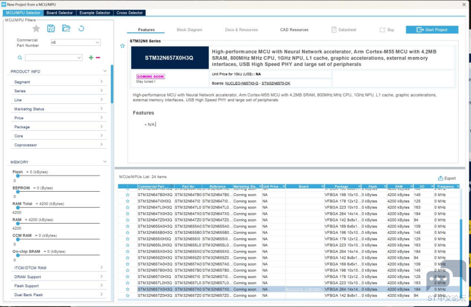
Task: Adjust the On-chip SRAM slider
Action: click(x=18, y=255)
